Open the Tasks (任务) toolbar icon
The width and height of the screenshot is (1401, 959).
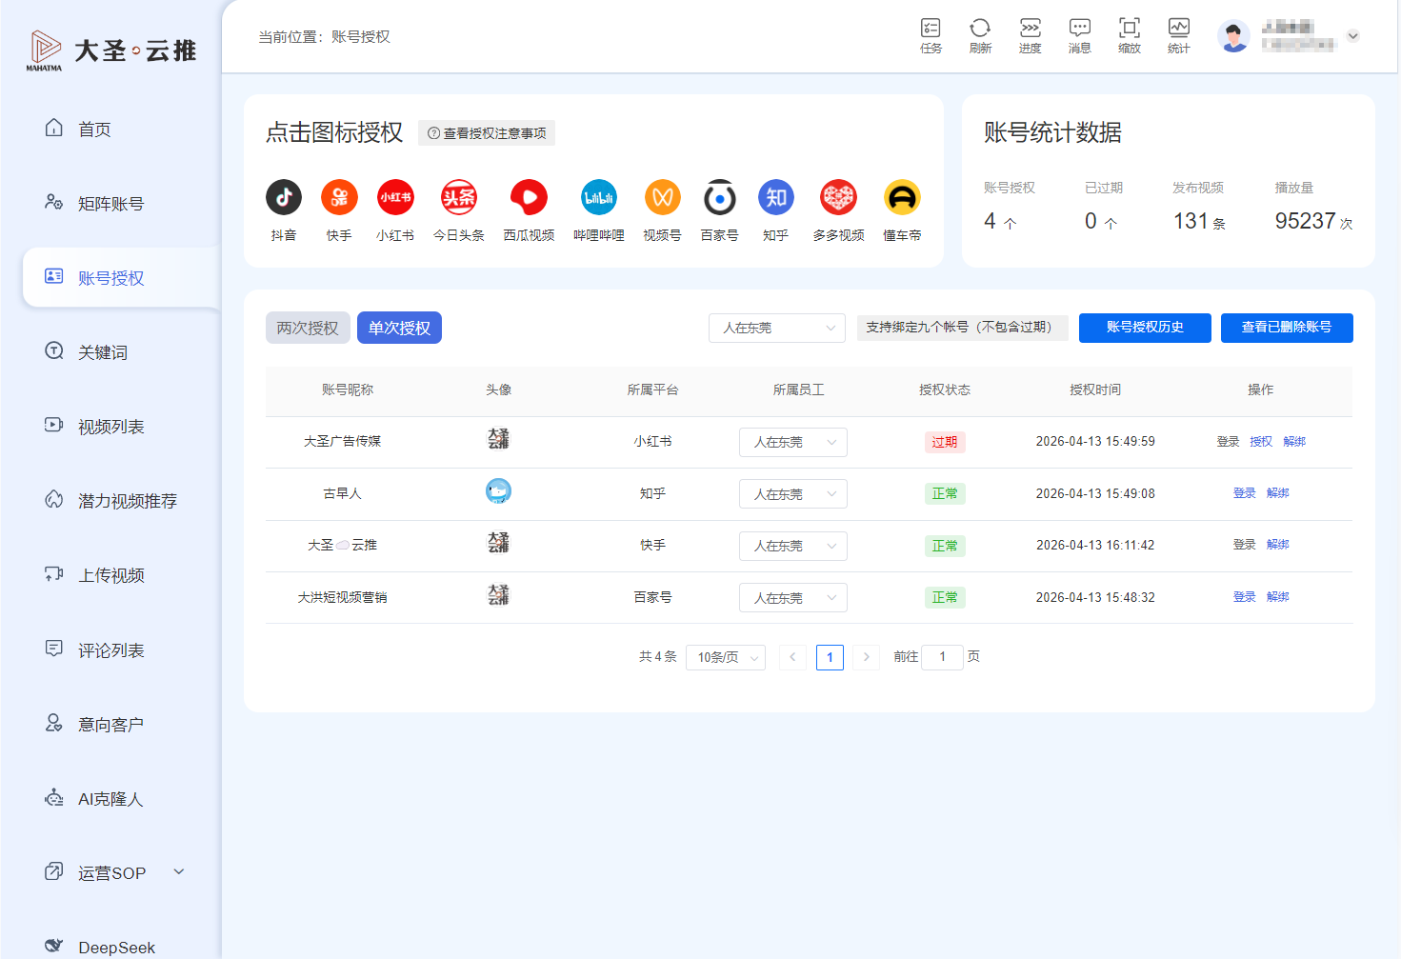(931, 35)
